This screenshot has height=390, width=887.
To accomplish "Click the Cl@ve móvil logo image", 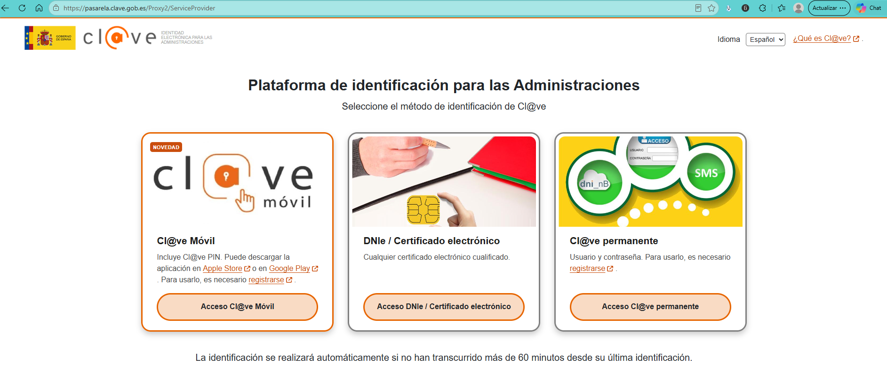I will click(233, 183).
